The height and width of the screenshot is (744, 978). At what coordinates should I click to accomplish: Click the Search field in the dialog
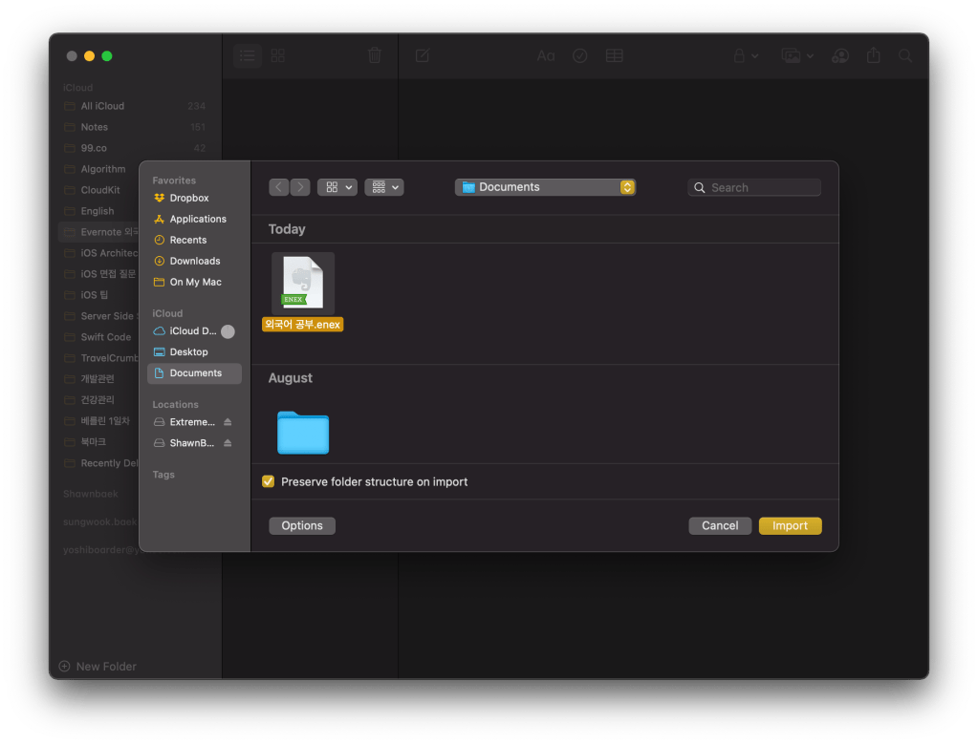point(754,186)
